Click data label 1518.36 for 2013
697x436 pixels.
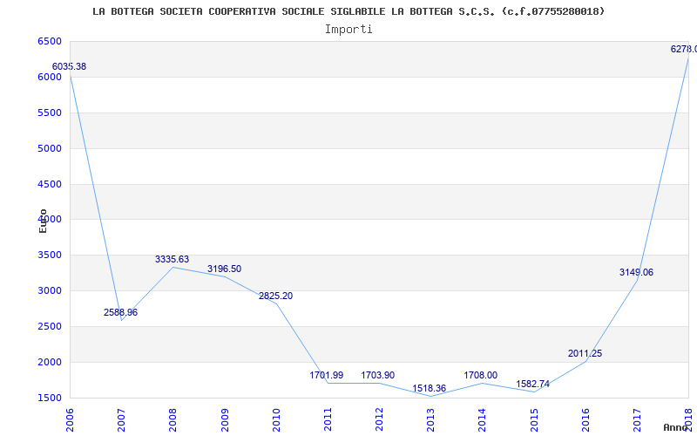point(429,388)
